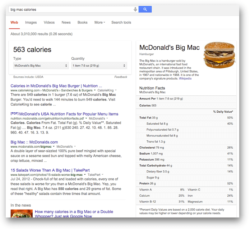Image resolution: width=250 pixels, height=229 pixels.
Task: Click the 'Dietary fiber 3.5 g' row
Action: (186, 171)
